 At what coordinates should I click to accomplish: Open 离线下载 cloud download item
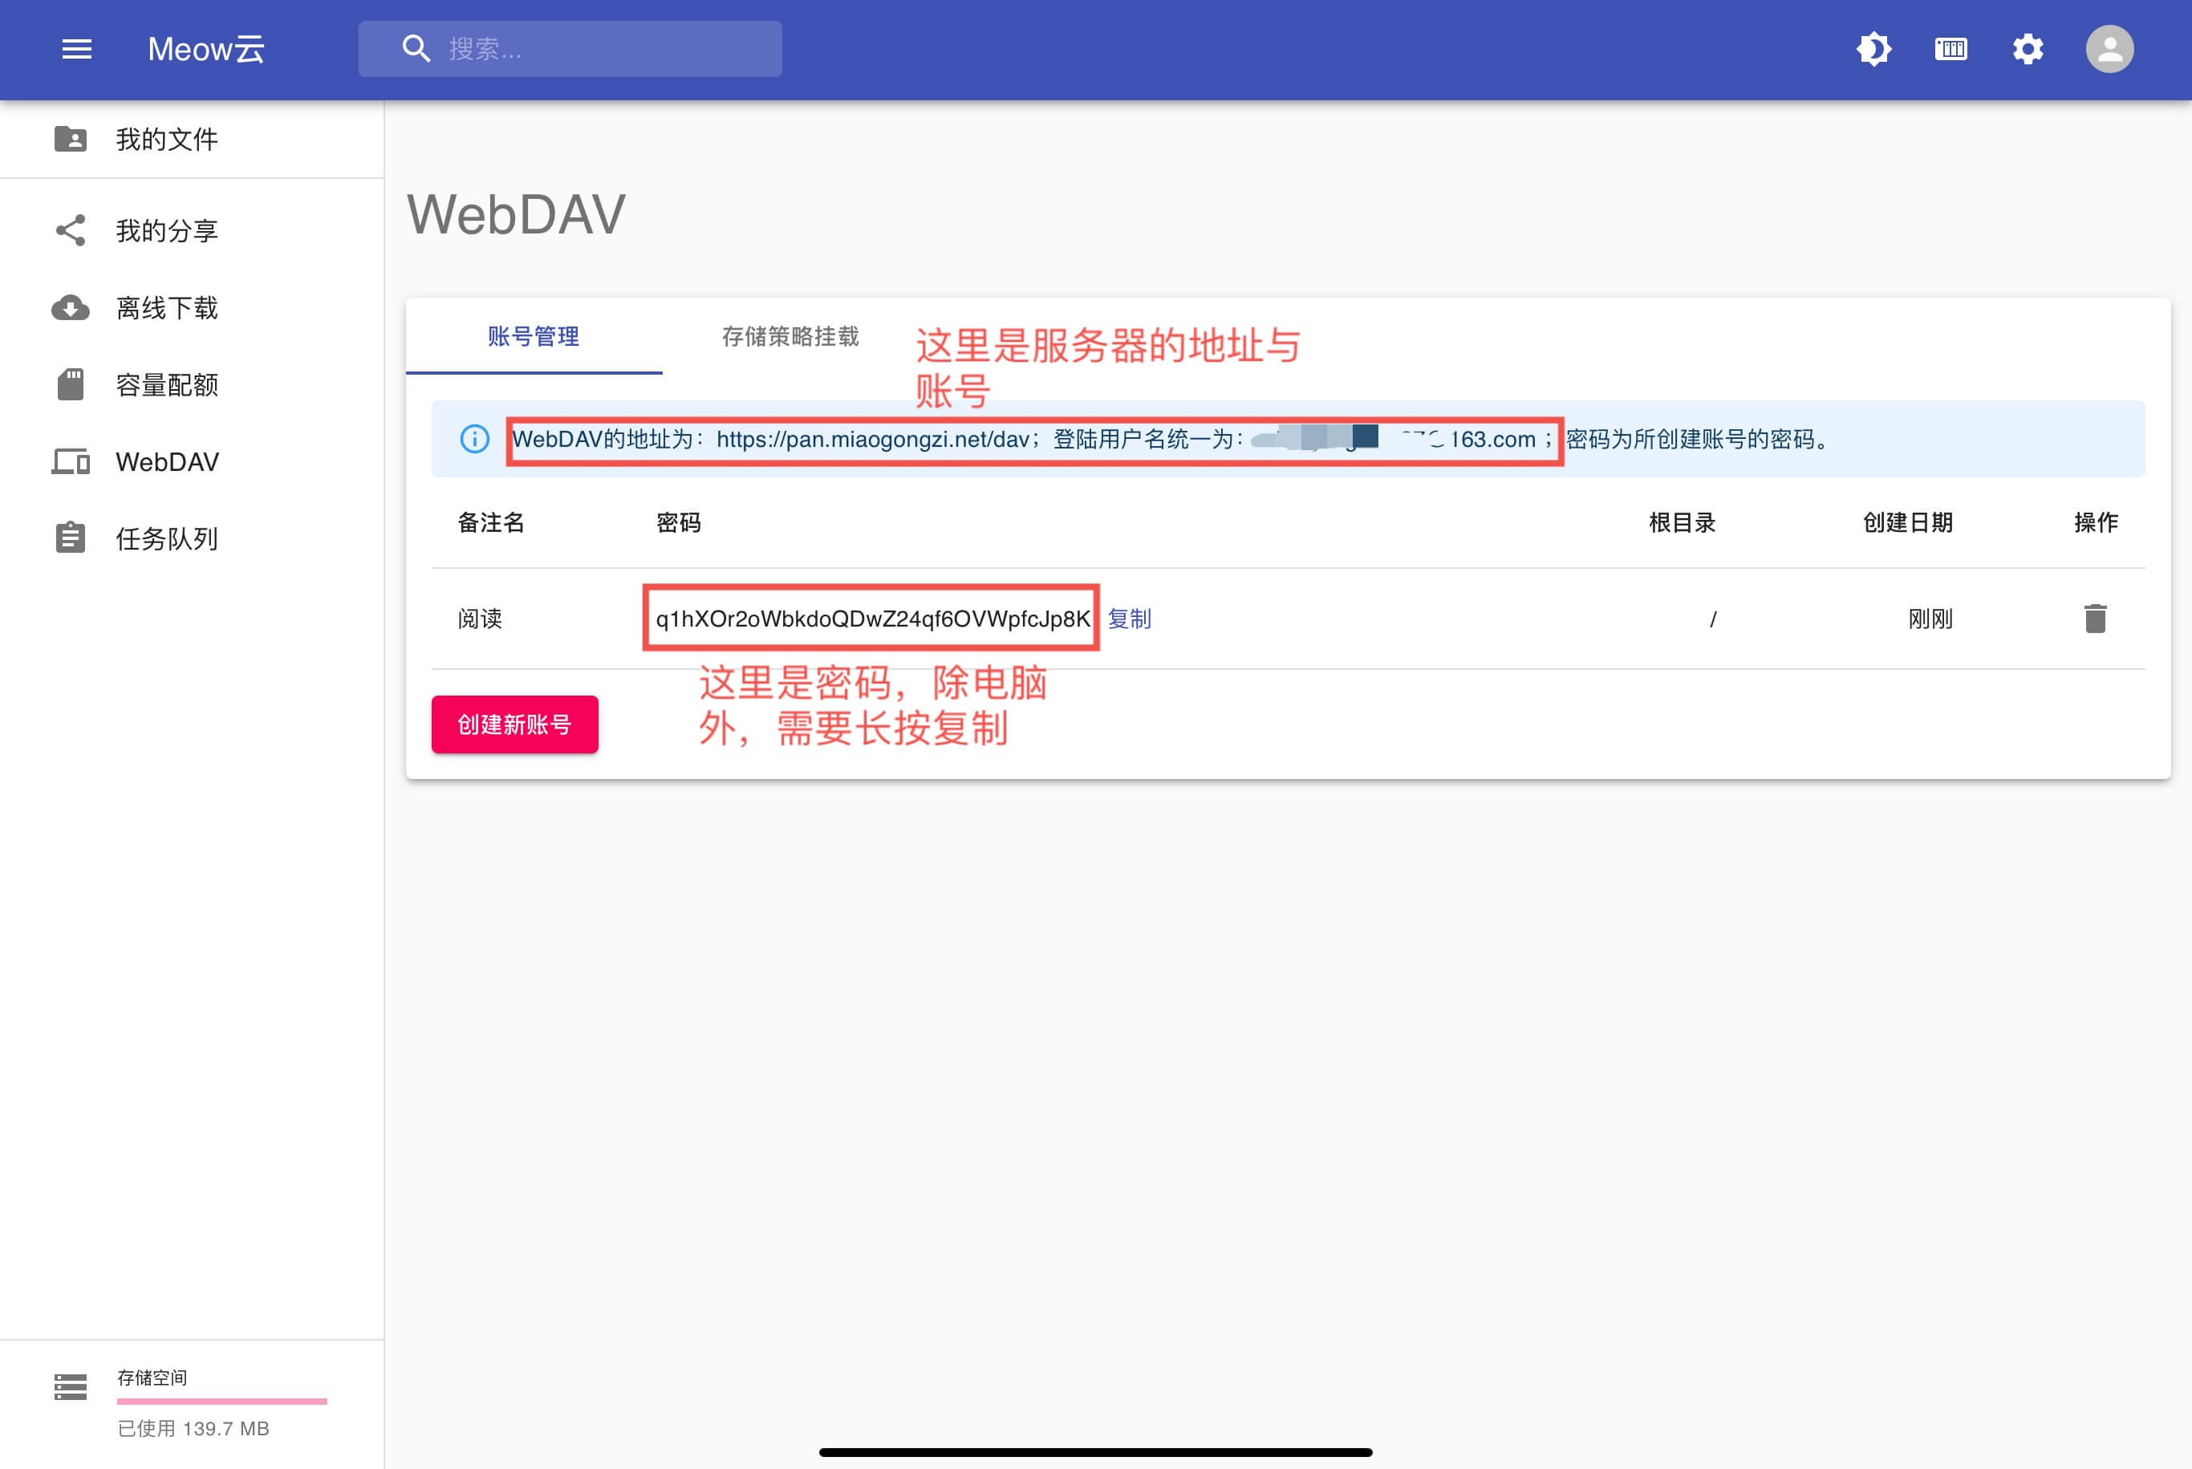(x=167, y=307)
